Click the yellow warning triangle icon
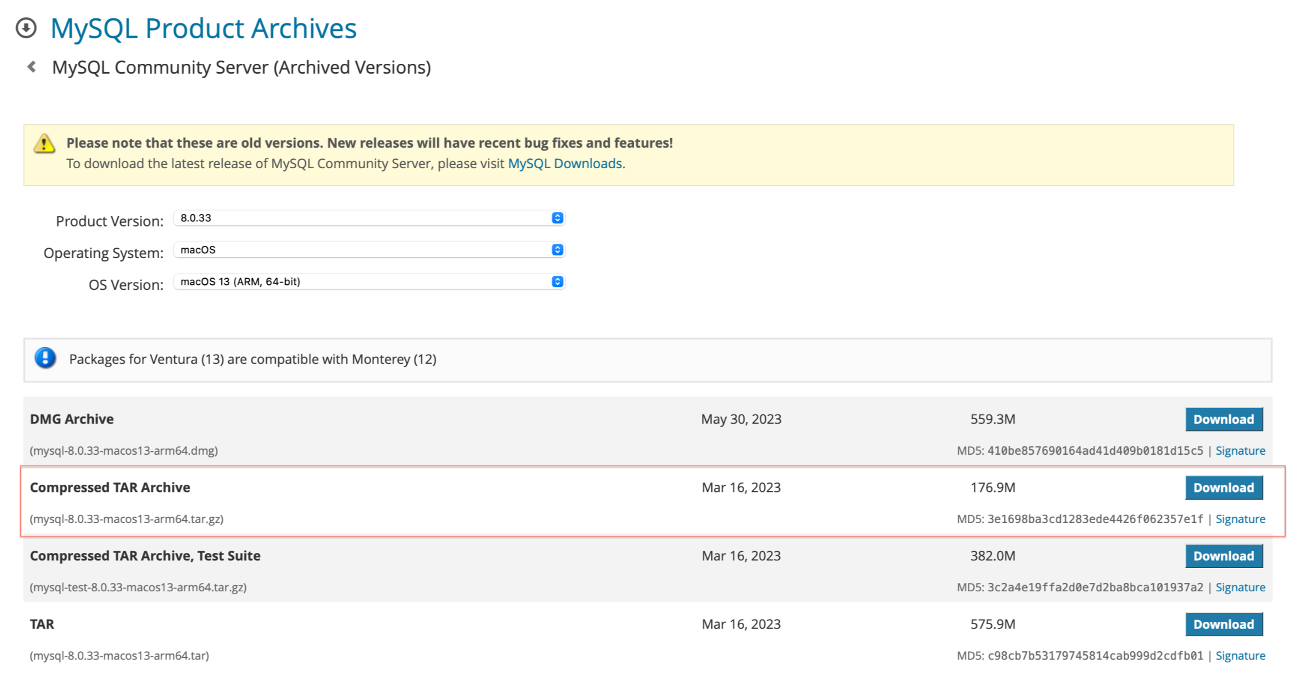 pyautogui.click(x=44, y=144)
